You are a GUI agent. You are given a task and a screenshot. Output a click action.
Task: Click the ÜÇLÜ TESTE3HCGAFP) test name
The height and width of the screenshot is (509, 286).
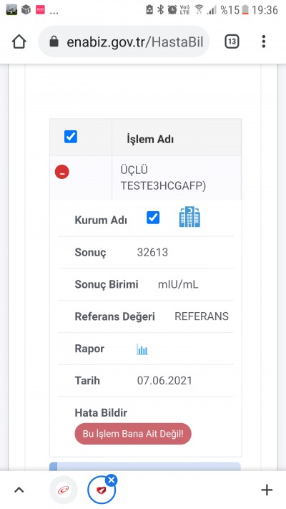pos(163,178)
